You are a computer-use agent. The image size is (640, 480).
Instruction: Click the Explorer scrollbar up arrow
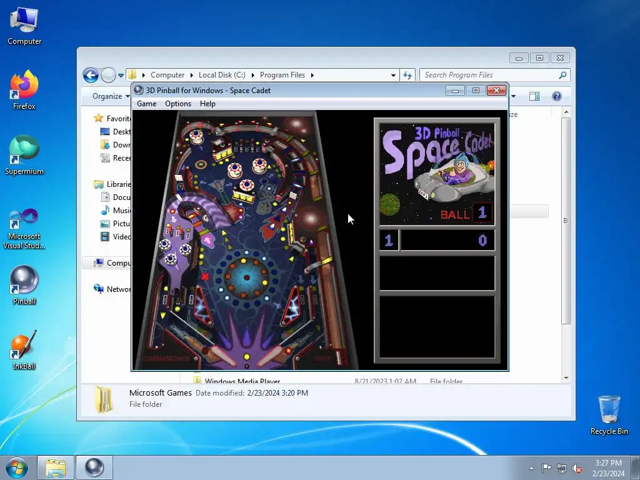tap(566, 112)
